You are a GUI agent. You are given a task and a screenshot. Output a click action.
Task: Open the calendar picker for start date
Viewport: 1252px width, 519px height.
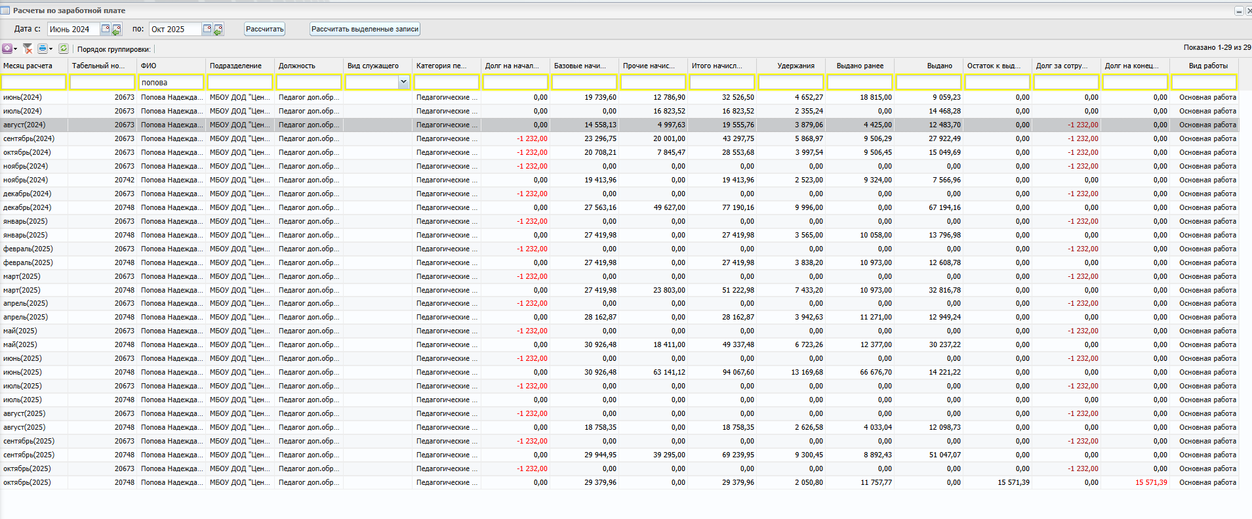pyautogui.click(x=106, y=29)
